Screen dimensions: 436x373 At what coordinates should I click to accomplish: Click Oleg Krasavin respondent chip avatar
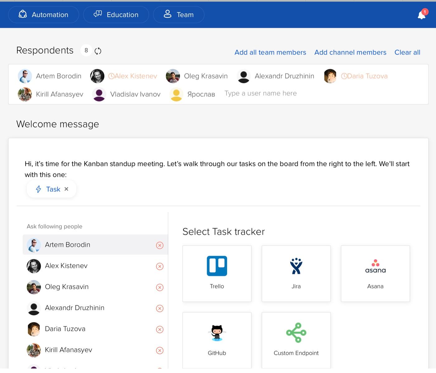tap(173, 76)
